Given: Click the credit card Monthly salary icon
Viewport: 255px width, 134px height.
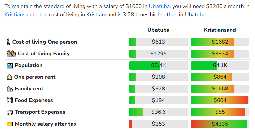Looking at the screenshot, I should pyautogui.click(x=10, y=124).
